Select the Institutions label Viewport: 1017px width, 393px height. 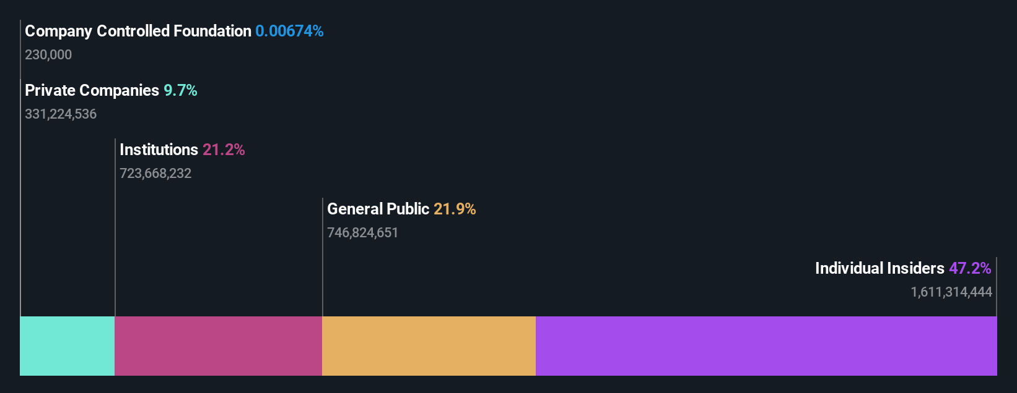(159, 150)
